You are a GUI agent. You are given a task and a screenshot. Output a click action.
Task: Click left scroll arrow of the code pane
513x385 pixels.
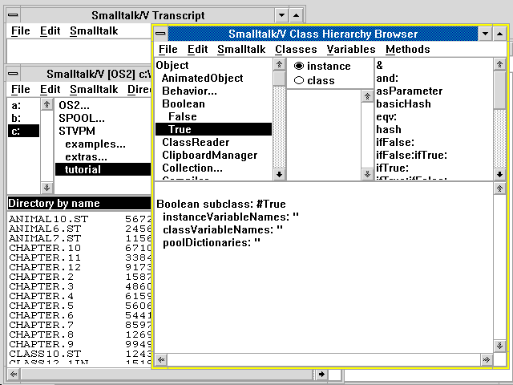pyautogui.click(x=161, y=360)
